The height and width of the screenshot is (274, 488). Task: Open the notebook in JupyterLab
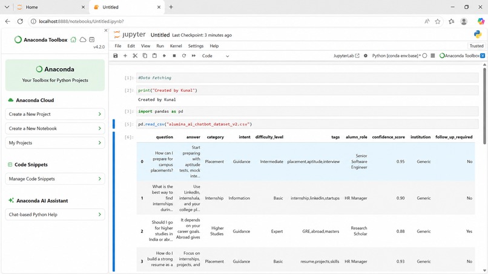click(346, 56)
